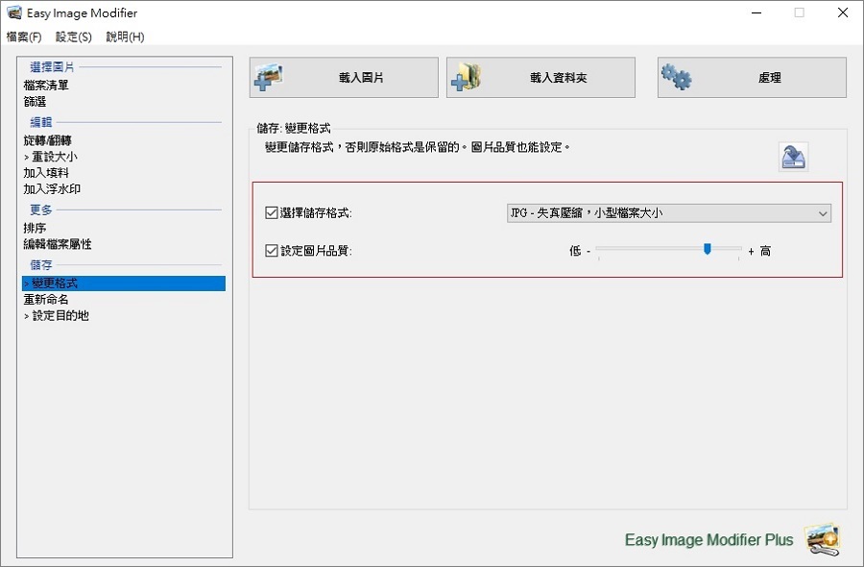864x567 pixels.
Task: Select 重設大小 in the sidebar
Action: [51, 157]
